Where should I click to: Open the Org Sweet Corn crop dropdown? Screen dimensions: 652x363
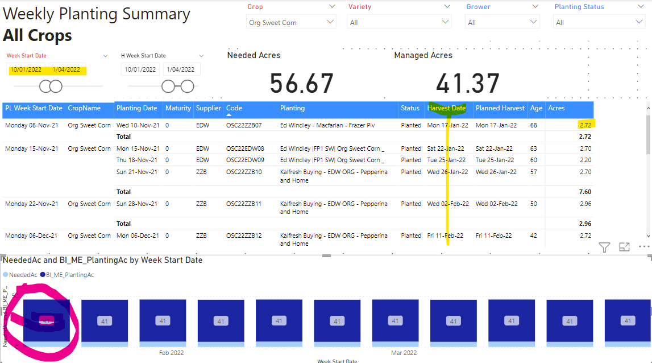click(x=291, y=23)
